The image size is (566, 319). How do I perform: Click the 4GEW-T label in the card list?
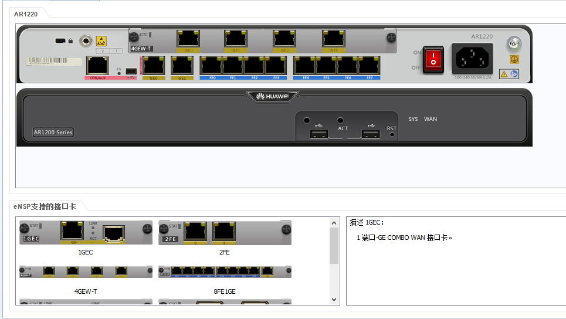(x=86, y=291)
